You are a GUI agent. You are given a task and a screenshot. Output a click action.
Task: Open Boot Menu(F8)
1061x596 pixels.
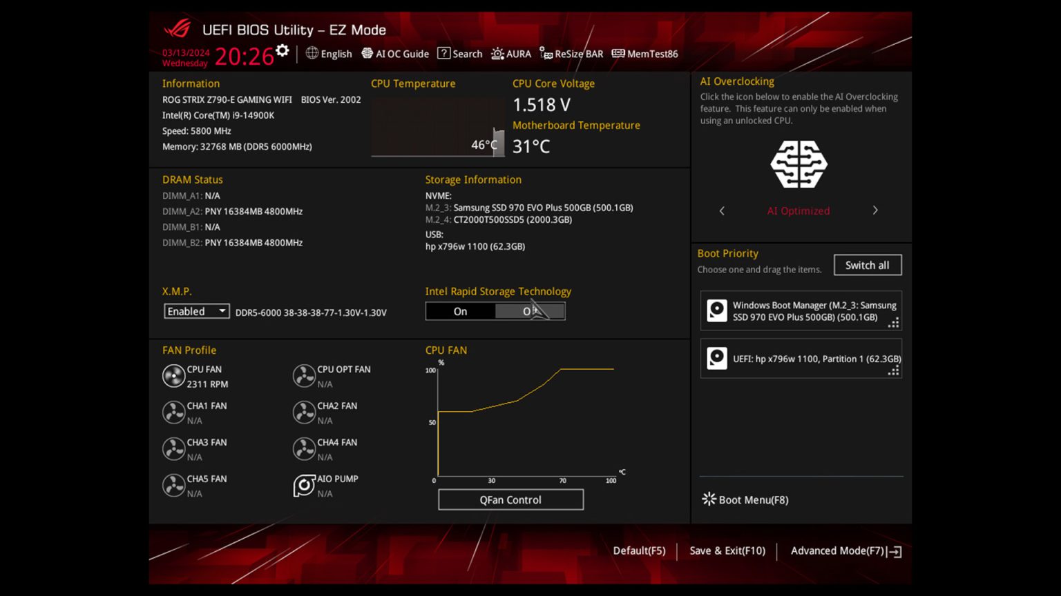pos(745,499)
